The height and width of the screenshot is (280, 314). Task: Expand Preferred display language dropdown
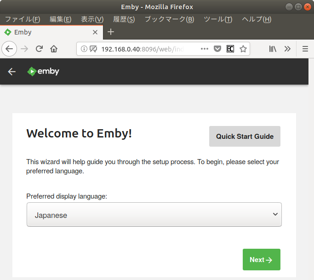(154, 215)
